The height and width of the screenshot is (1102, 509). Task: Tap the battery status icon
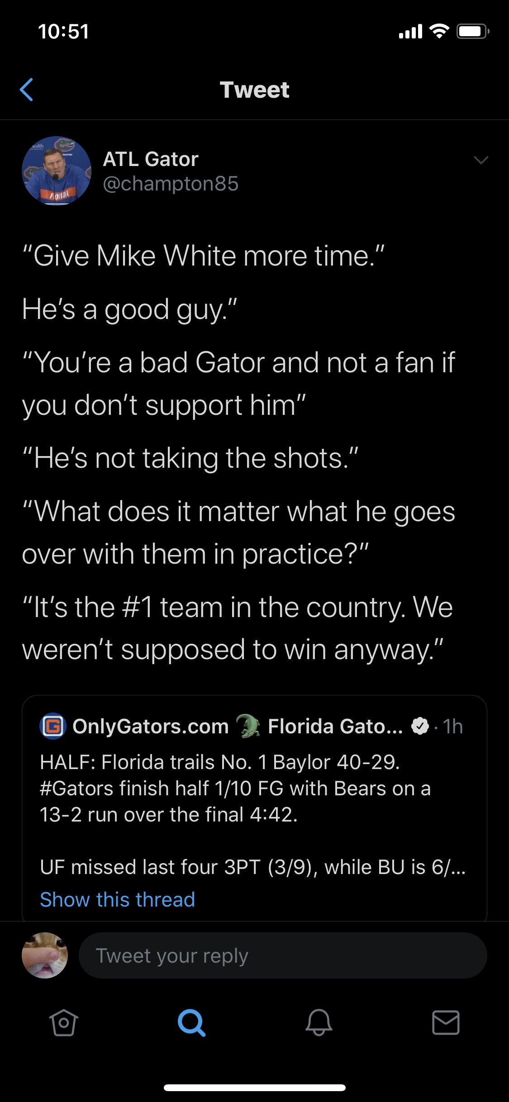473,31
